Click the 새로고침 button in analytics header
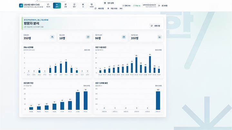232x130 pixels. [155, 26]
